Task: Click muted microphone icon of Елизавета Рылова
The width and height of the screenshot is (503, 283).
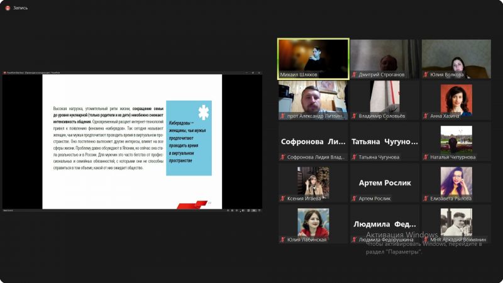Action: point(426,198)
